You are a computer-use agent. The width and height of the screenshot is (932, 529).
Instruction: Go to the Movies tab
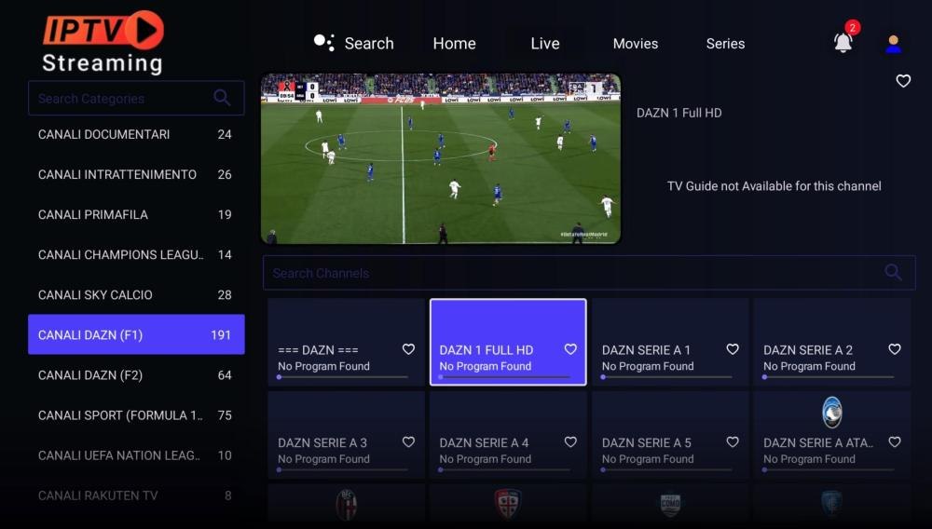tap(635, 44)
